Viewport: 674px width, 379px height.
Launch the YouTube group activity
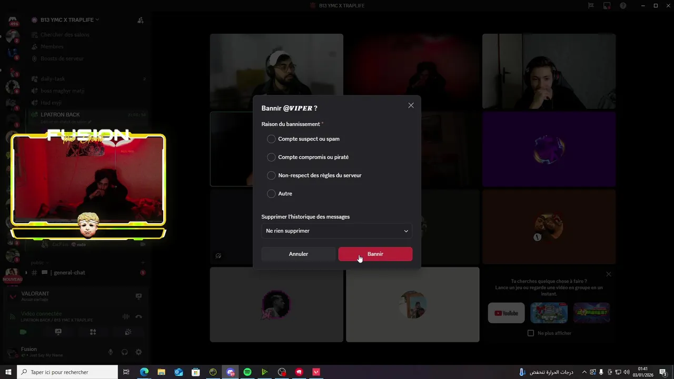pyautogui.click(x=506, y=313)
